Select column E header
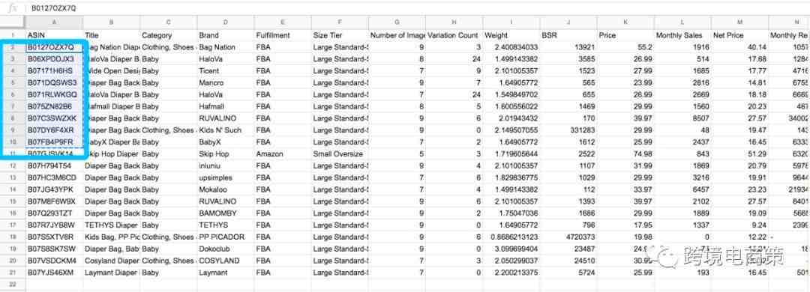Image resolution: width=810 pixels, height=292 pixels. tap(283, 22)
